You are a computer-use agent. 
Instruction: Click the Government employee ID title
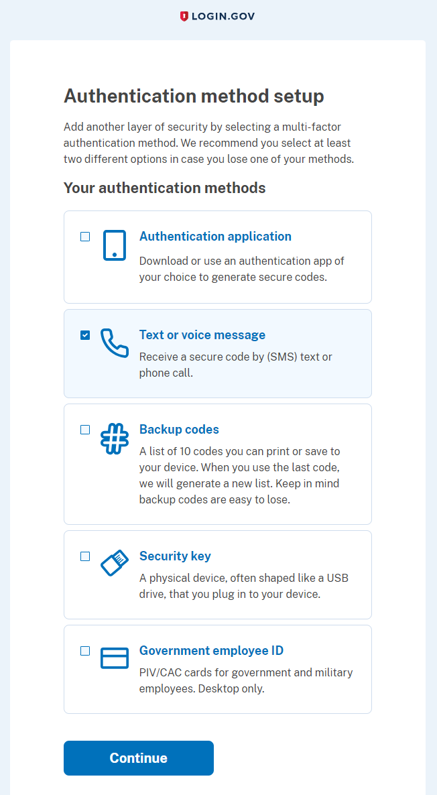click(x=211, y=651)
